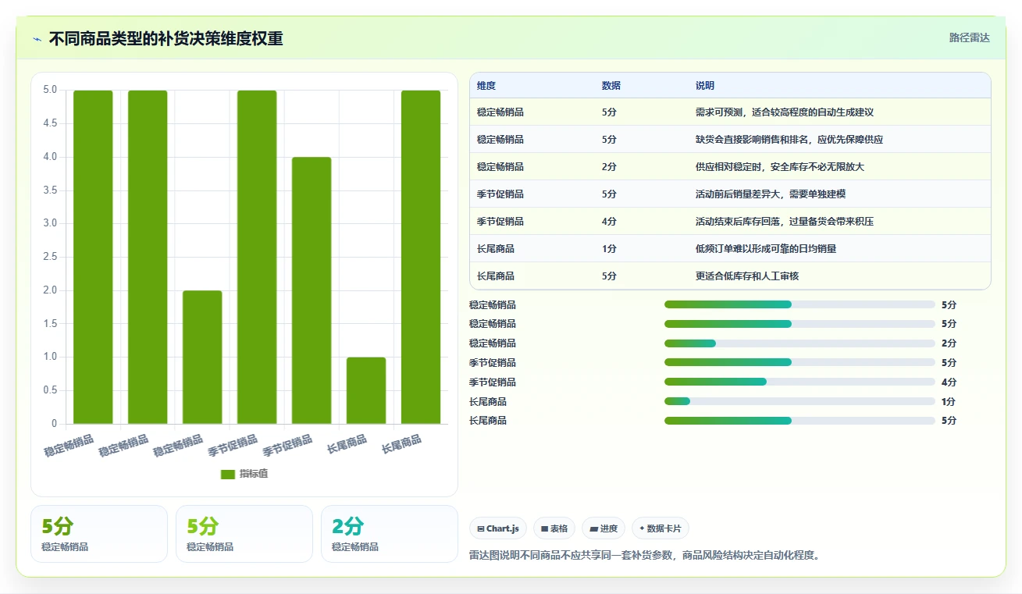Click the 长尾商品 progress bar showing 5分
The image size is (1022, 594).
point(799,421)
